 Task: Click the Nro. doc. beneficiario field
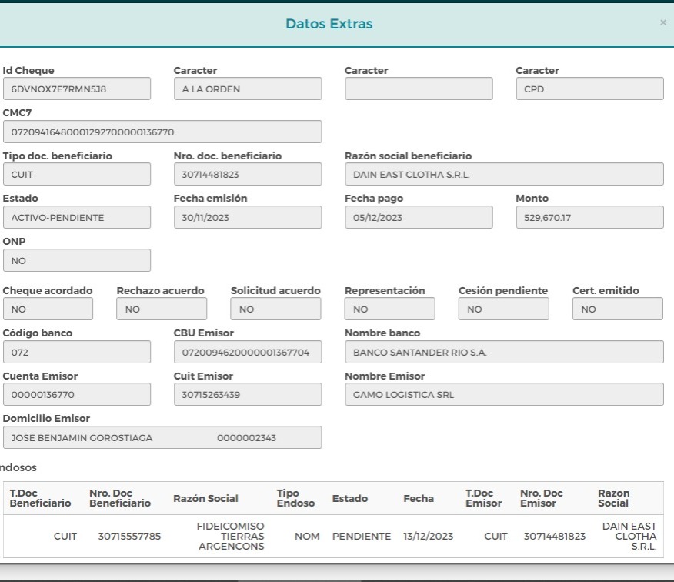tap(248, 174)
